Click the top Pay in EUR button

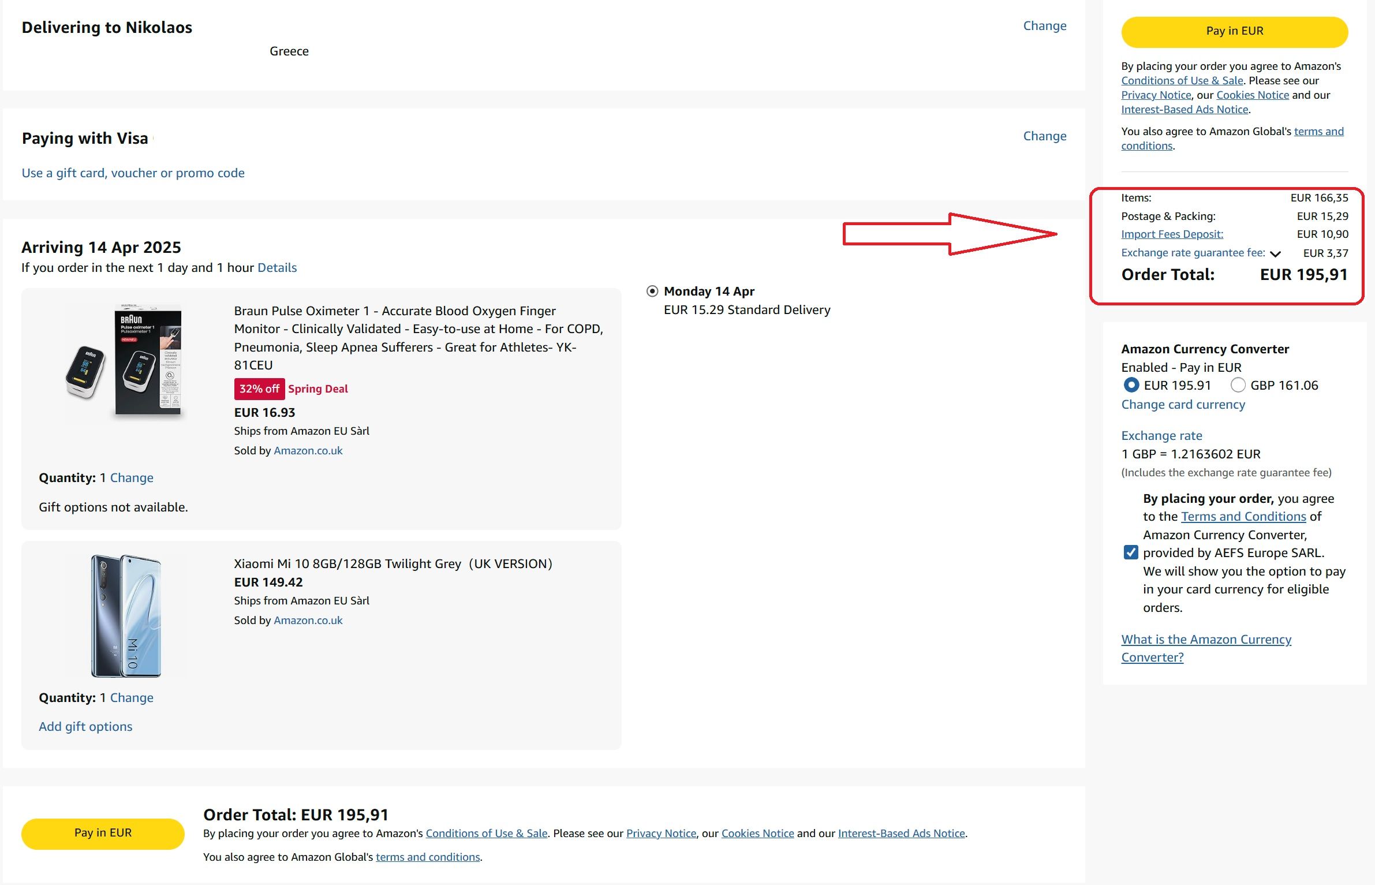point(1234,31)
